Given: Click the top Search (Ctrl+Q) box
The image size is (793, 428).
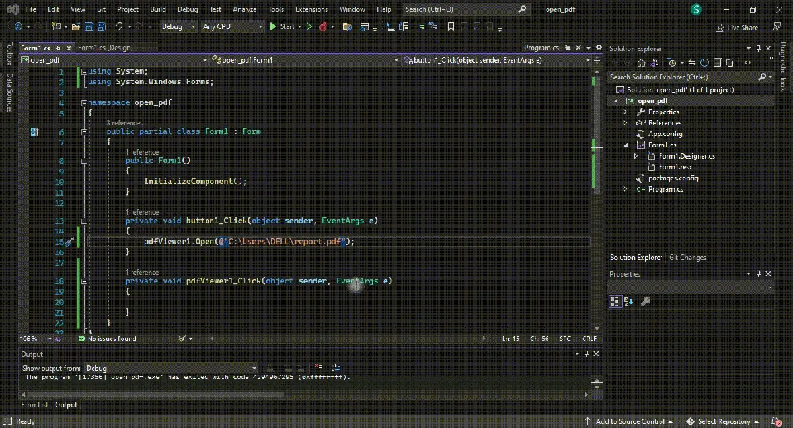Looking at the screenshot, I should 466,9.
